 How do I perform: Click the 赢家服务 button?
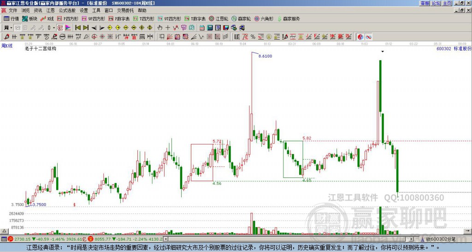pyautogui.click(x=289, y=18)
